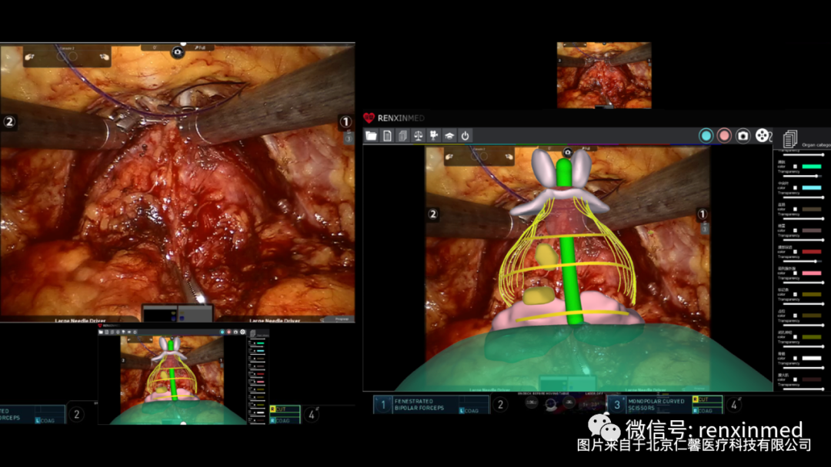Click the small endoscope video thumbnail at top
The image size is (831, 467).
click(603, 75)
